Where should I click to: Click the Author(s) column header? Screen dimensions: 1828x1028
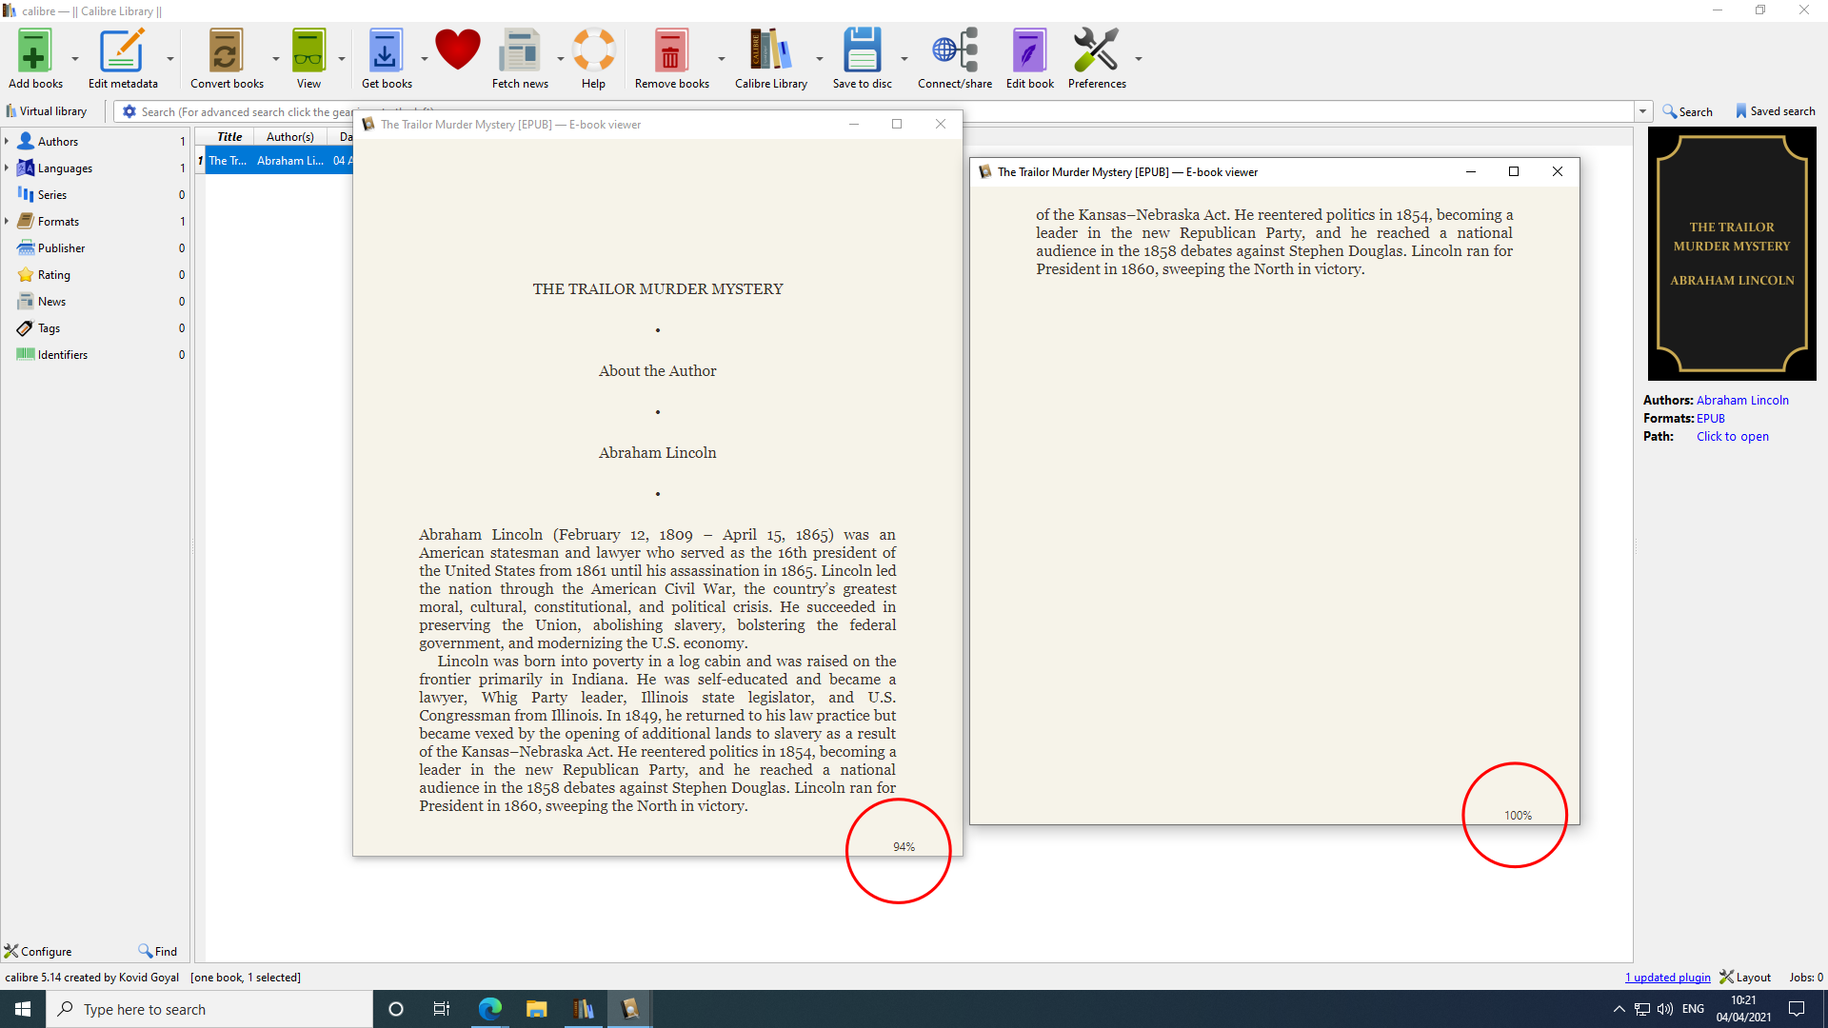(289, 136)
